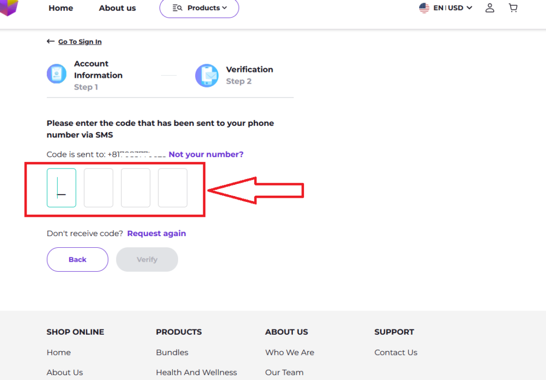Open the shopping cart icon
The image size is (546, 380).
[513, 8]
